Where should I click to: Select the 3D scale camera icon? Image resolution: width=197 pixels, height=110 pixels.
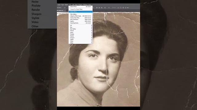tap(128, 8)
